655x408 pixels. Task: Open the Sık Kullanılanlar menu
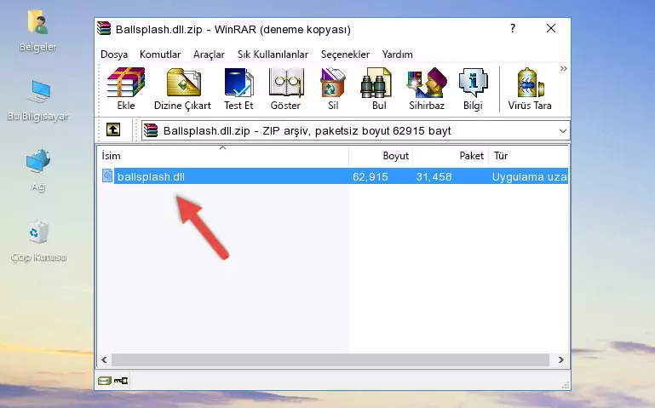coord(273,55)
